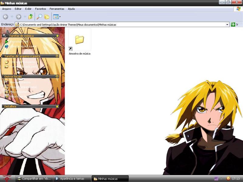The image size is (243, 182).
Task: Open the Ajuda menu
Action: 71,9
